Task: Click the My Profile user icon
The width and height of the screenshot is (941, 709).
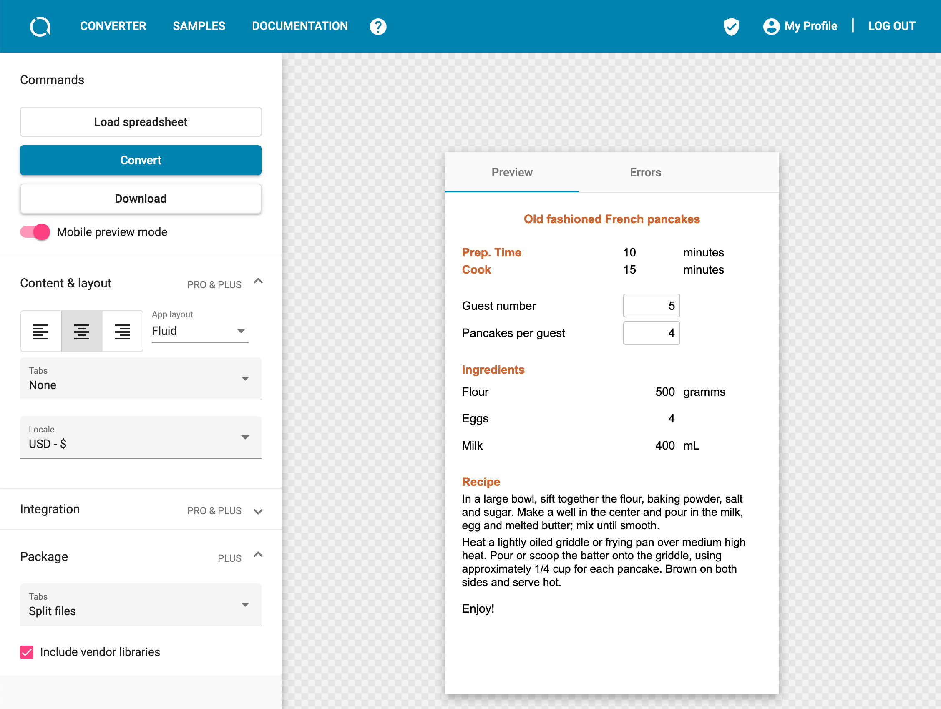Action: [x=771, y=26]
